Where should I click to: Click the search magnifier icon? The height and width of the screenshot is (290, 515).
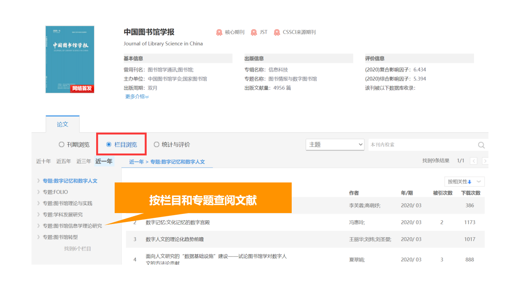(x=481, y=145)
